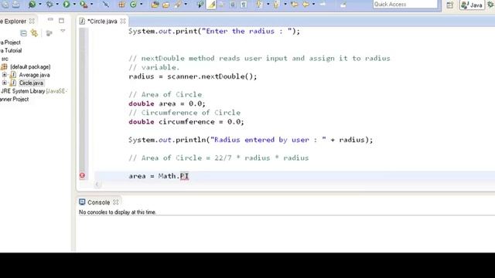The height and width of the screenshot is (278, 495).
Task: Click the Previous Annotation arrow icon
Action: click(x=276, y=4)
